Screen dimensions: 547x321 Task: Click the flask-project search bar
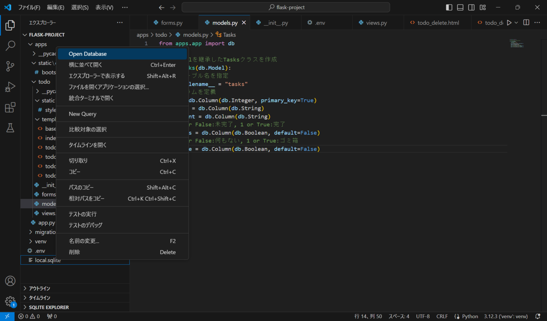tap(286, 7)
